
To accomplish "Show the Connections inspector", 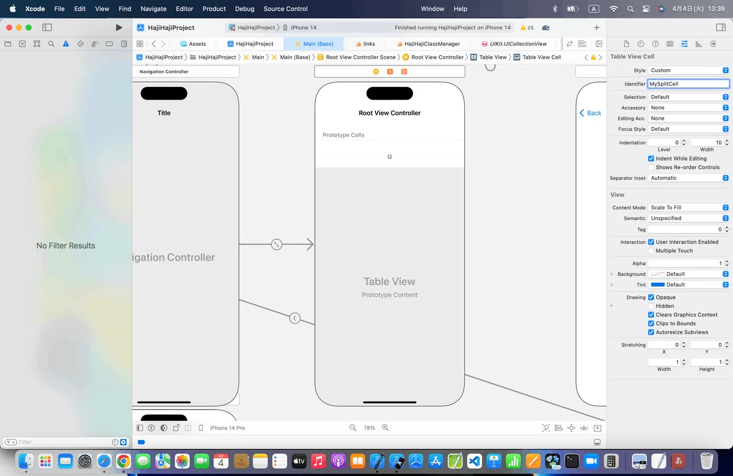I will (713, 44).
